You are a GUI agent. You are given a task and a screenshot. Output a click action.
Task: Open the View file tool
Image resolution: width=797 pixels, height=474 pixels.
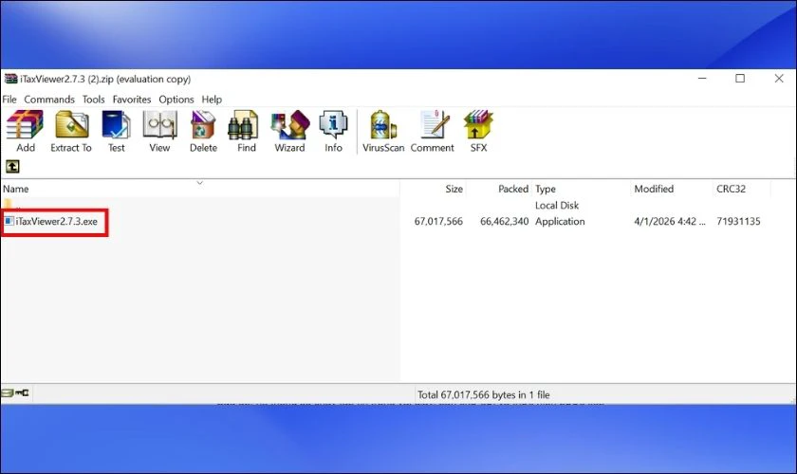pos(159,131)
